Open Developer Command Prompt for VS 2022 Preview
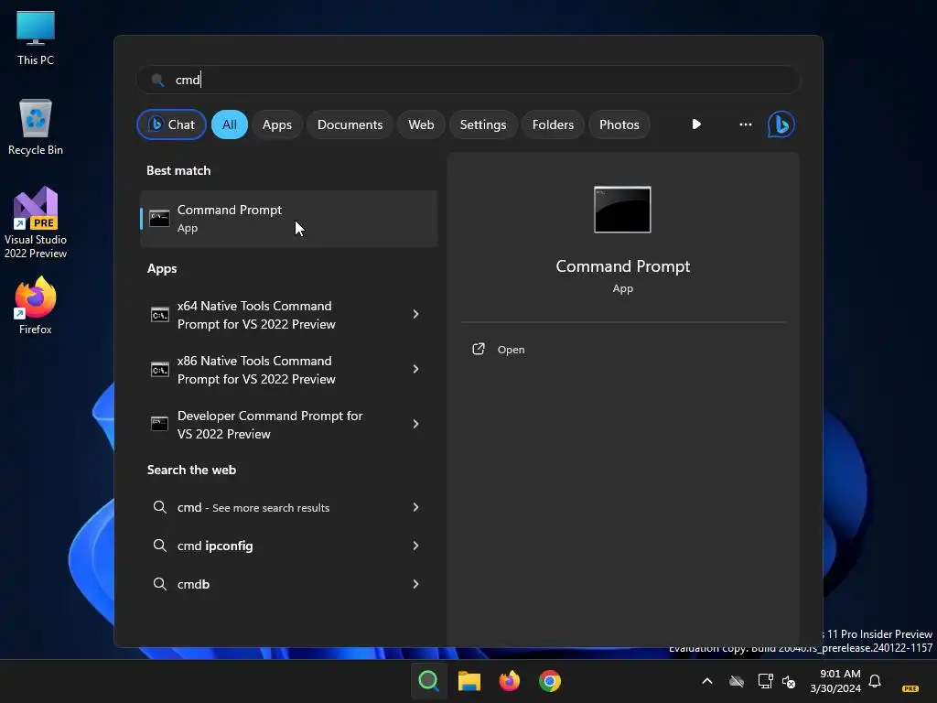Image resolution: width=937 pixels, height=703 pixels. tap(288, 425)
